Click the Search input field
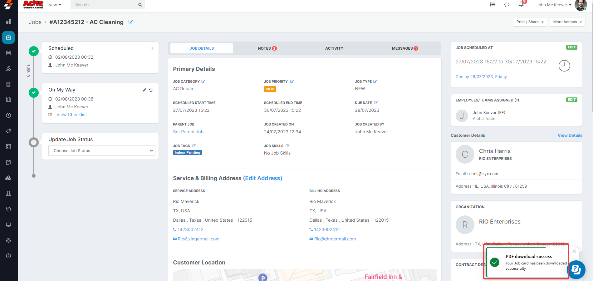 tap(105, 5)
